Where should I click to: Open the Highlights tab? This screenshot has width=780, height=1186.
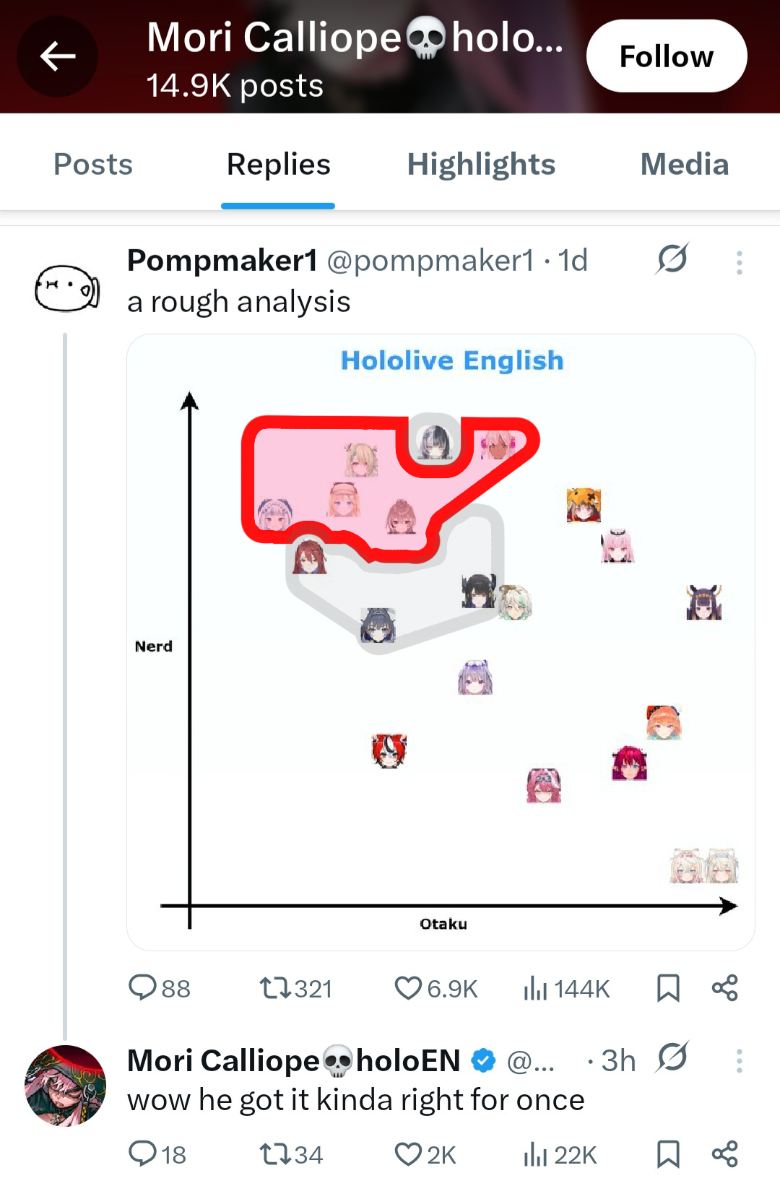(x=481, y=165)
